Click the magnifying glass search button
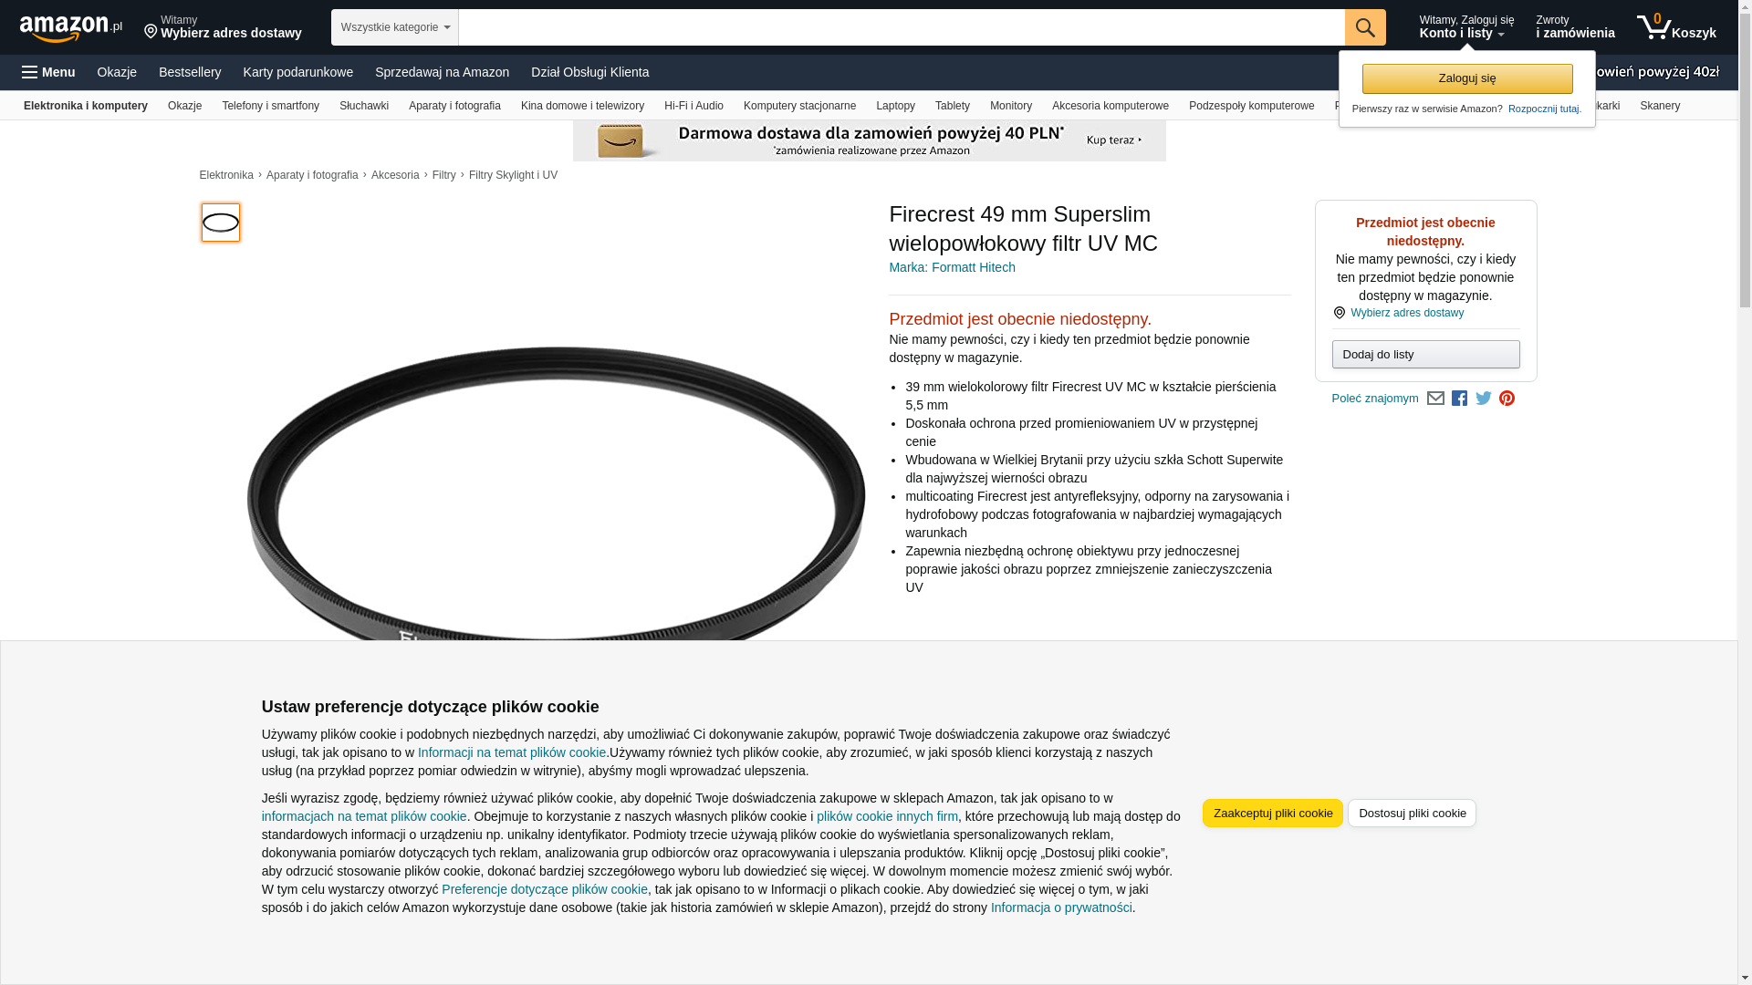This screenshot has height=985, width=1752. [1364, 27]
